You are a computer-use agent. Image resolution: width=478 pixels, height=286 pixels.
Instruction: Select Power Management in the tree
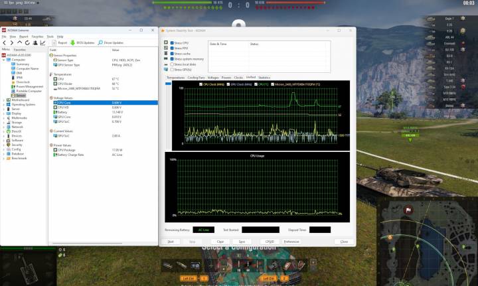pos(27,86)
